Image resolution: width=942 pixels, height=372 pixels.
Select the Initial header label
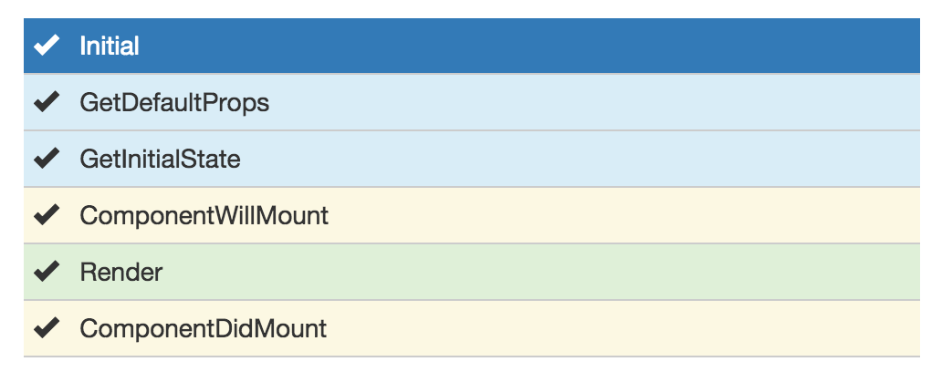click(110, 46)
